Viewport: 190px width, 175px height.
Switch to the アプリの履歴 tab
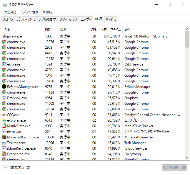pos(47,19)
